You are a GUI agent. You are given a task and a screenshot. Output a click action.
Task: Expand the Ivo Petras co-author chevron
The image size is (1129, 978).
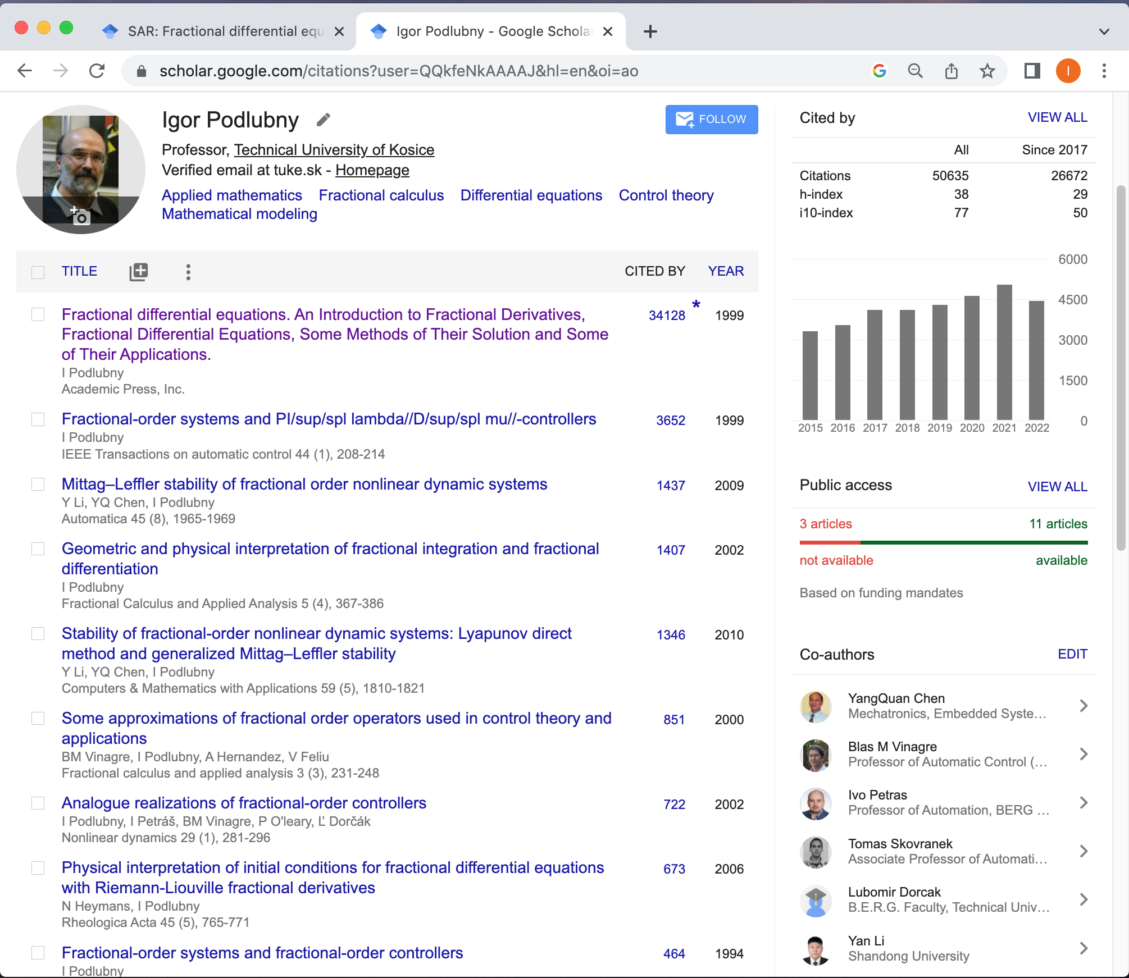pyautogui.click(x=1084, y=803)
